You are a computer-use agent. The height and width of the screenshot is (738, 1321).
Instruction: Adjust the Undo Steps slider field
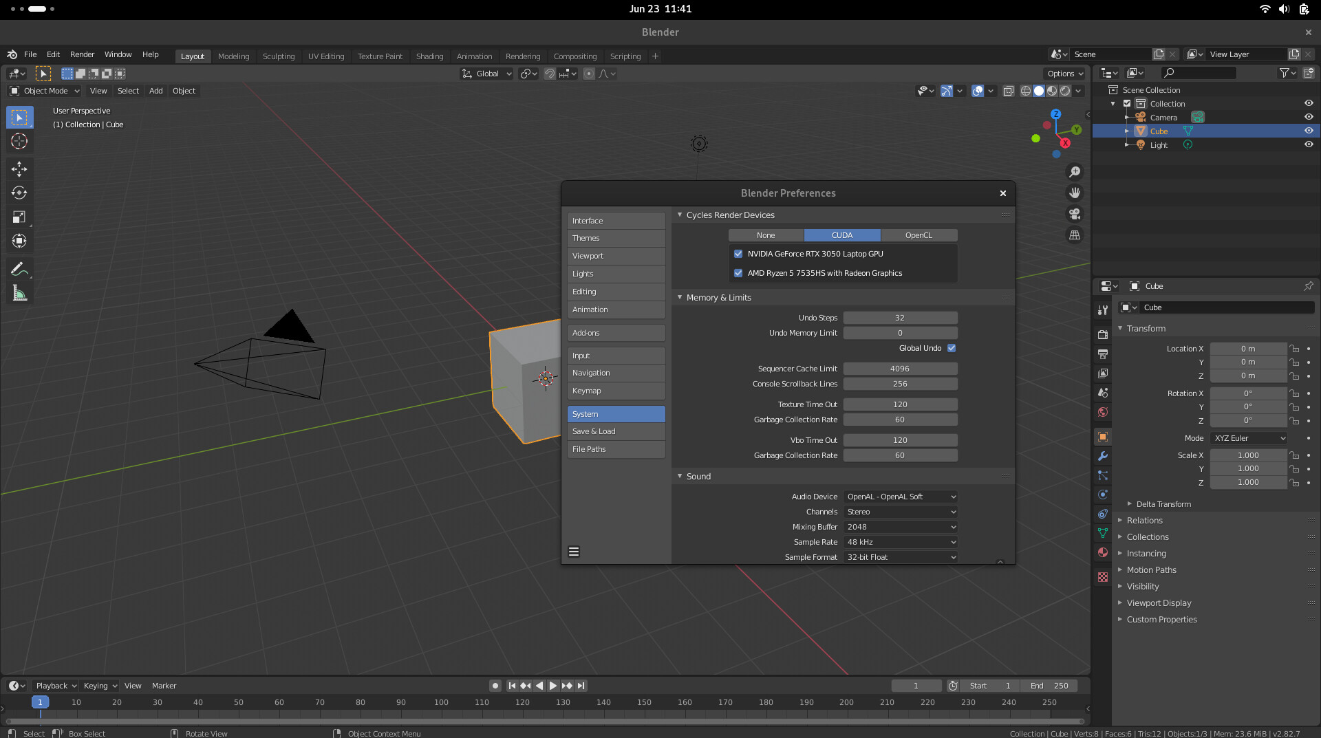(900, 318)
